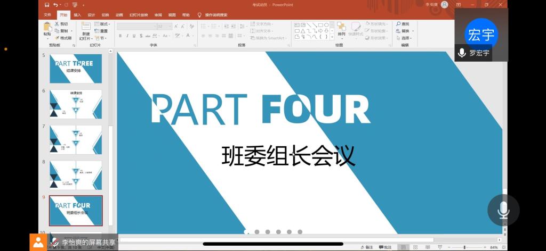Click the Cut (剪切) scissors icon
Viewport: 546px width, 251px height.
57,24
